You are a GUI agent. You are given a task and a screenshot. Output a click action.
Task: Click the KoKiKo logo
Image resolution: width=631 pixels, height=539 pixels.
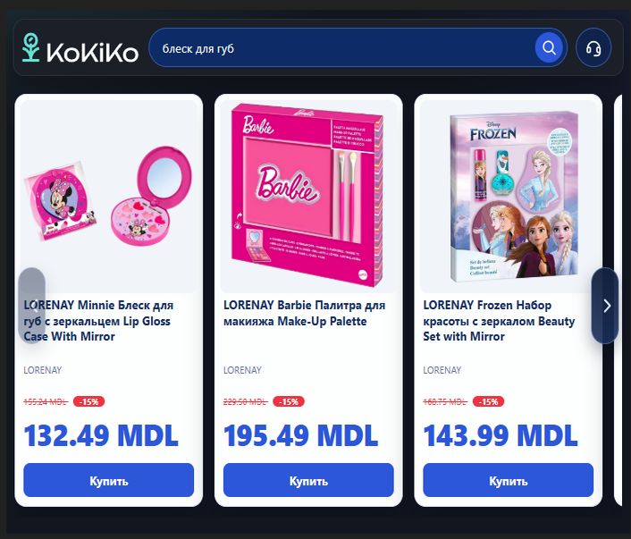click(80, 48)
